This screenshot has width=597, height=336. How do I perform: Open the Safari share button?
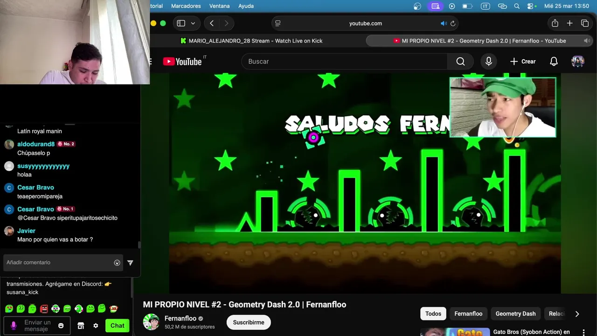coord(555,23)
